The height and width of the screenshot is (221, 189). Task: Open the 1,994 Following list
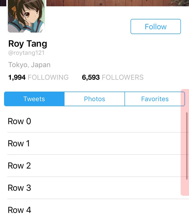pyautogui.click(x=38, y=77)
